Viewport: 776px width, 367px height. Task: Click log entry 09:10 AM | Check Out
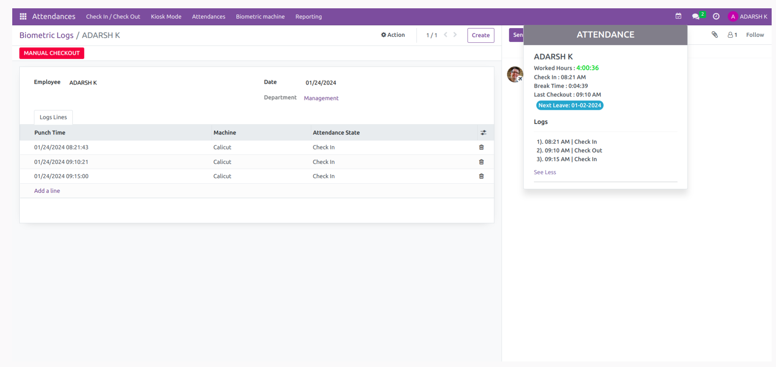(569, 151)
